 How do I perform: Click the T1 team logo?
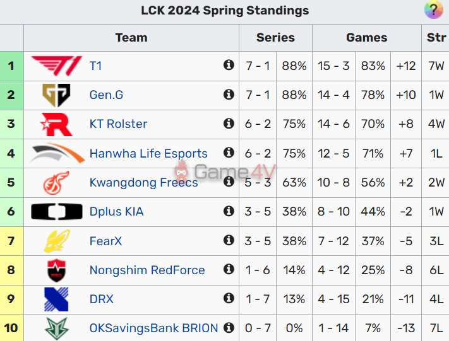[x=56, y=66]
